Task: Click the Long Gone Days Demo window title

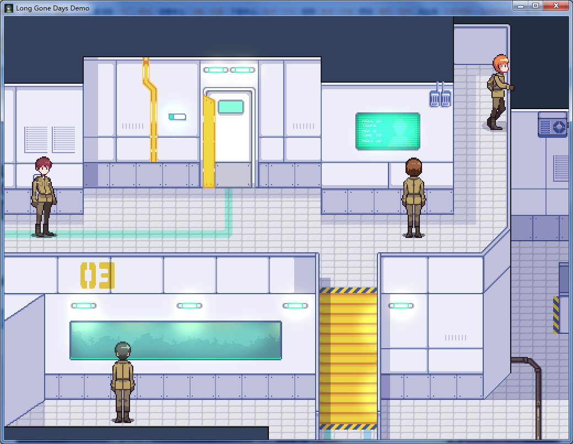Action: [53, 8]
